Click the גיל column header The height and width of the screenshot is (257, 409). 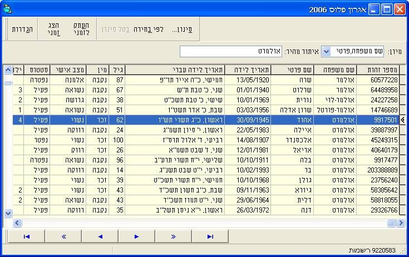[x=117, y=70]
